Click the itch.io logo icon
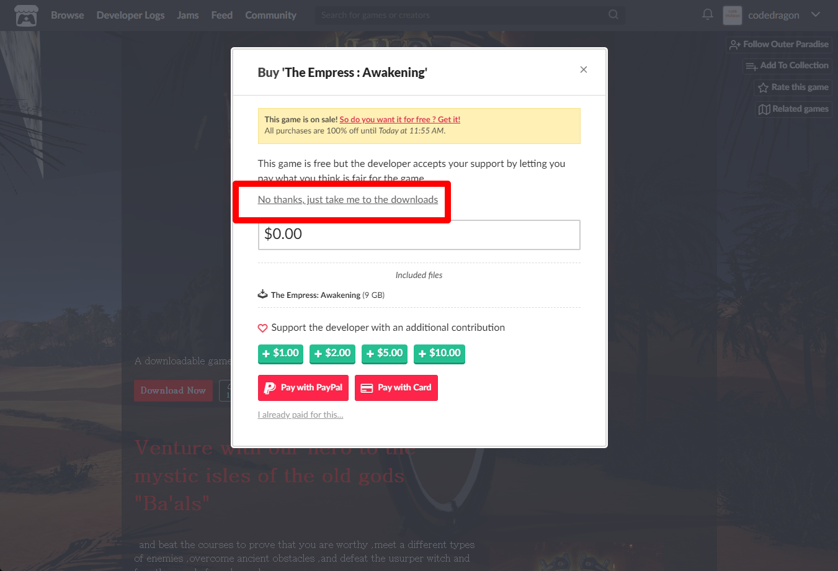 (x=26, y=15)
